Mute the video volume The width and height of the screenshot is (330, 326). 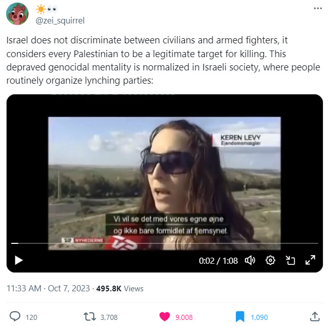[x=250, y=260]
